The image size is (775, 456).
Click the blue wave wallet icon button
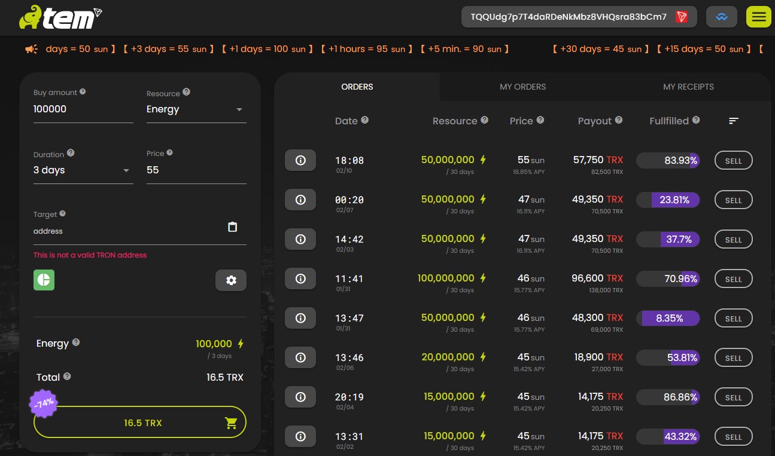pos(722,17)
